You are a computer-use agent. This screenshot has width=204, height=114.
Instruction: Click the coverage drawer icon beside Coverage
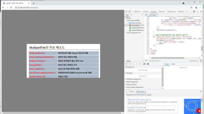click(201, 61)
